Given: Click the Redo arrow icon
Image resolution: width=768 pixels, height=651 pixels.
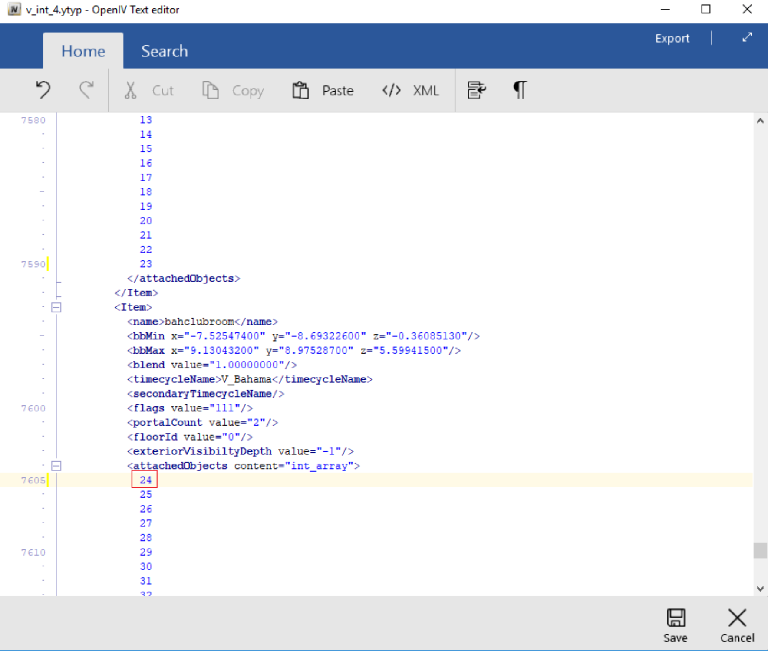Looking at the screenshot, I should pyautogui.click(x=86, y=90).
